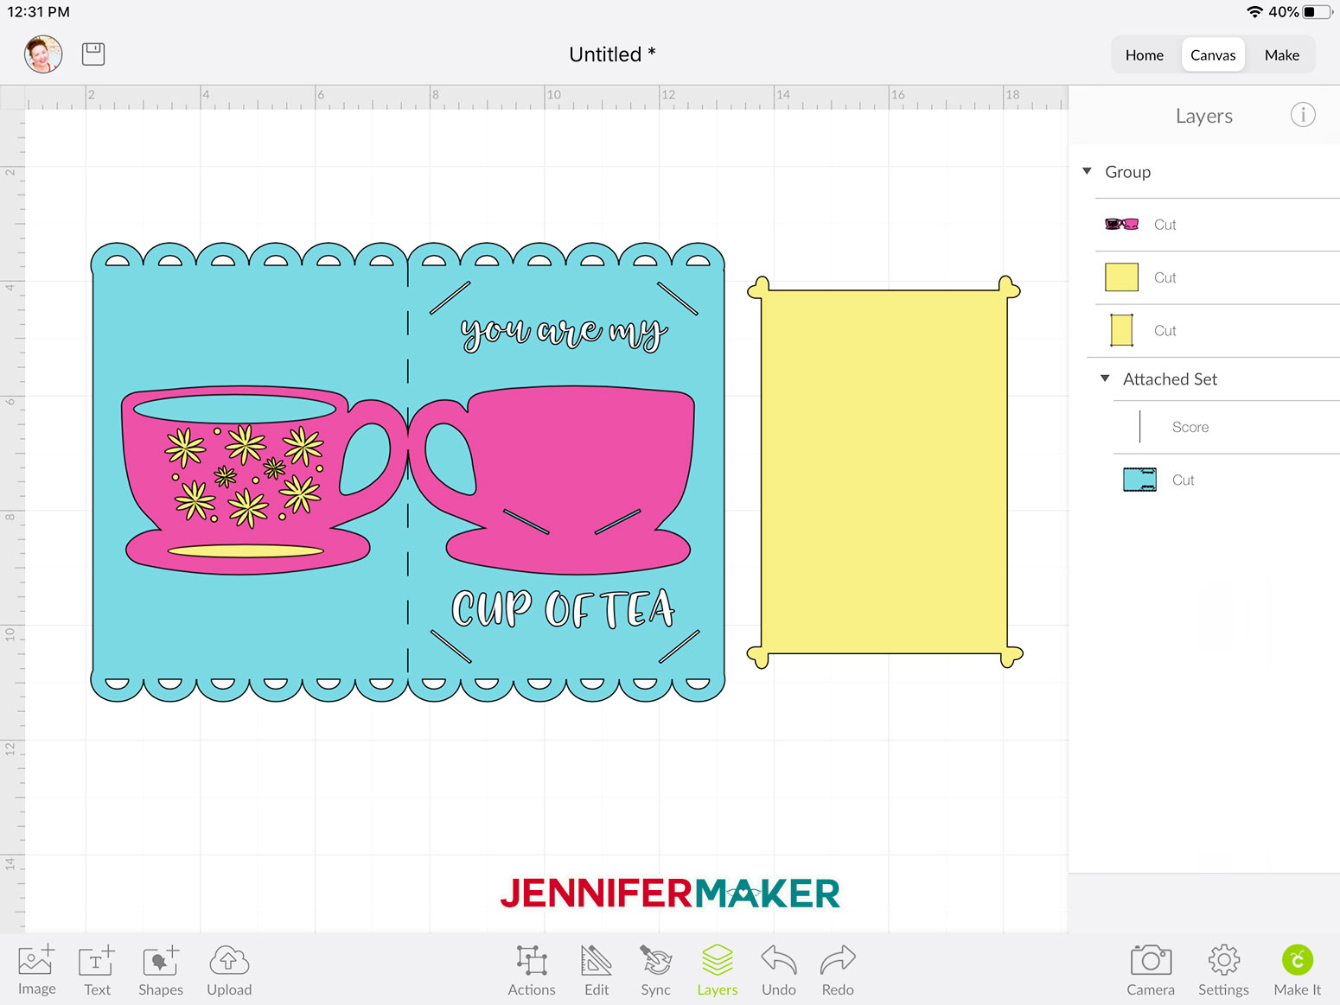1340x1005 pixels.
Task: Switch to the Canvas tab
Action: coord(1213,55)
